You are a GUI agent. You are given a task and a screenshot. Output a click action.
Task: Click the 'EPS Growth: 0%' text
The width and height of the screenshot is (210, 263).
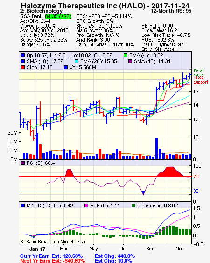click(x=95, y=21)
